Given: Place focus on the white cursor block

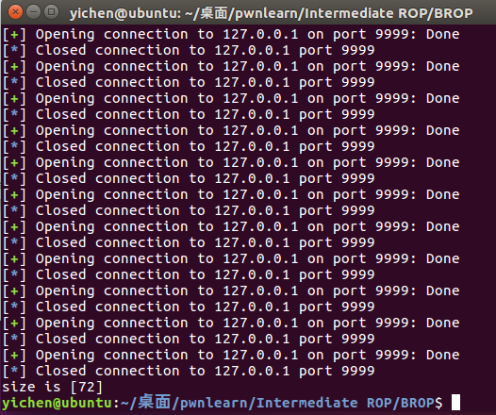Looking at the screenshot, I should pyautogui.click(x=455, y=403).
